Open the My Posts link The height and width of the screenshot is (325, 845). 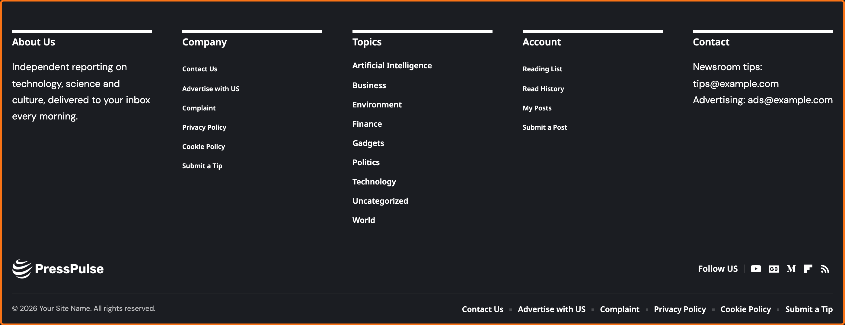(x=537, y=108)
